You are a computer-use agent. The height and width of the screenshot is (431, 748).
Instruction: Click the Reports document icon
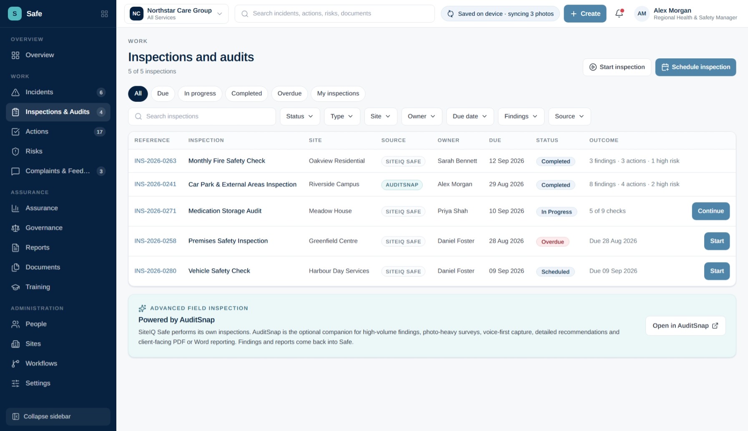click(x=15, y=248)
